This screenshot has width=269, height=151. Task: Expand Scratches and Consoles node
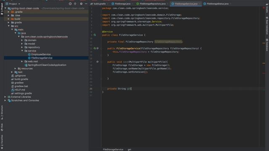click(x=5, y=100)
